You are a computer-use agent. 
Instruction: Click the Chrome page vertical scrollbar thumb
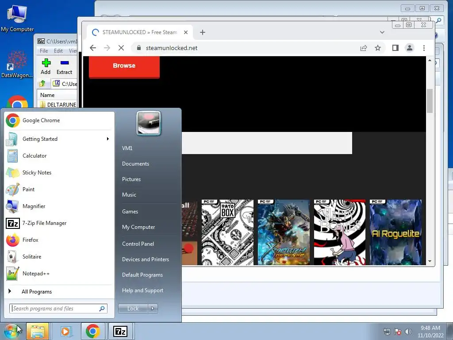coord(430,101)
